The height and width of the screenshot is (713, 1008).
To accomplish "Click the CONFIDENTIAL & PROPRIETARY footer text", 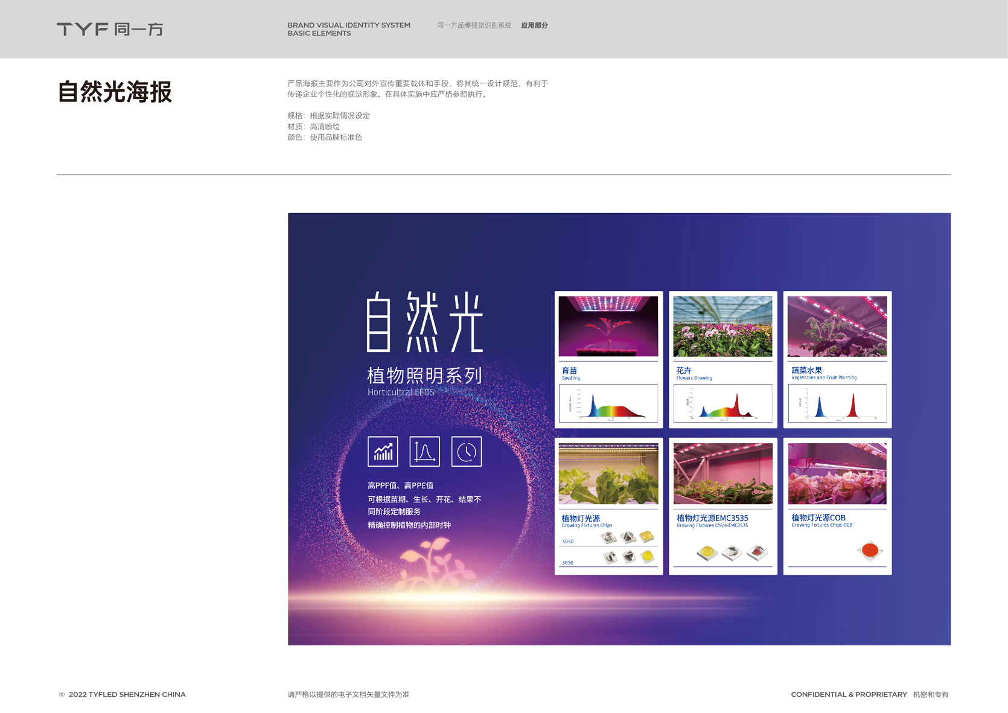I will pos(849,695).
